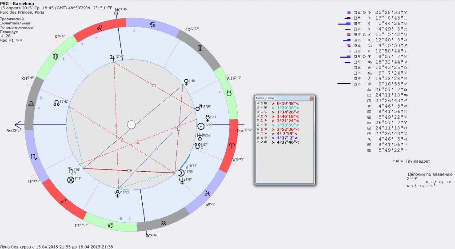Screen dimensions: 455x249
Task: Click the white center circle of the chart
Action: click(x=132, y=125)
